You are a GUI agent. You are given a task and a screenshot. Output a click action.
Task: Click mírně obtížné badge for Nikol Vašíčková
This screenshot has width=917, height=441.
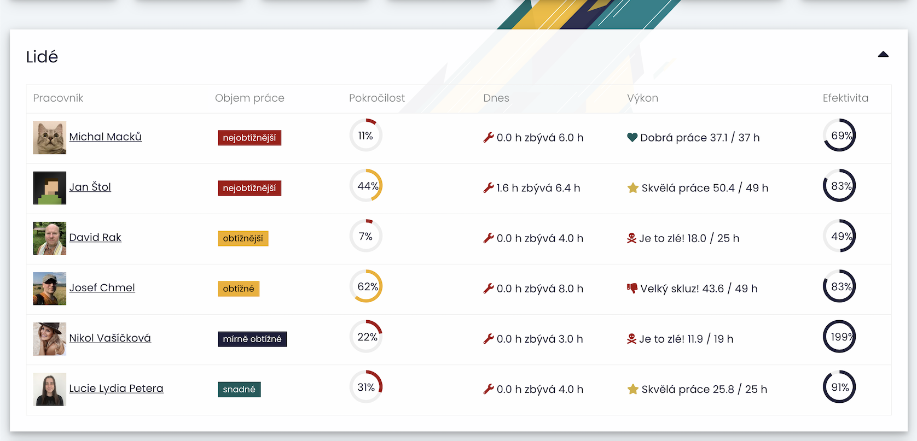pos(252,339)
